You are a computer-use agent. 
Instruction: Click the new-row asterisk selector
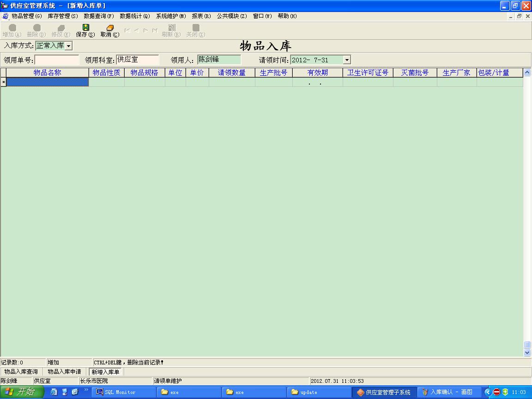pyautogui.click(x=3, y=82)
